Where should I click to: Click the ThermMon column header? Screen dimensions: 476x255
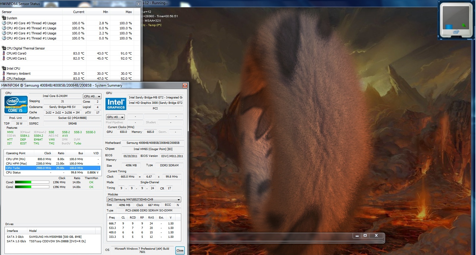91,178
